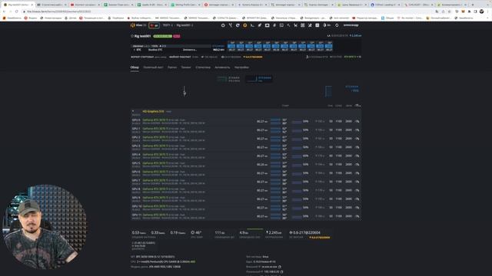Open the all-GPU tuning icon in column header
This screenshot has width=492, height=276.
coord(357,106)
